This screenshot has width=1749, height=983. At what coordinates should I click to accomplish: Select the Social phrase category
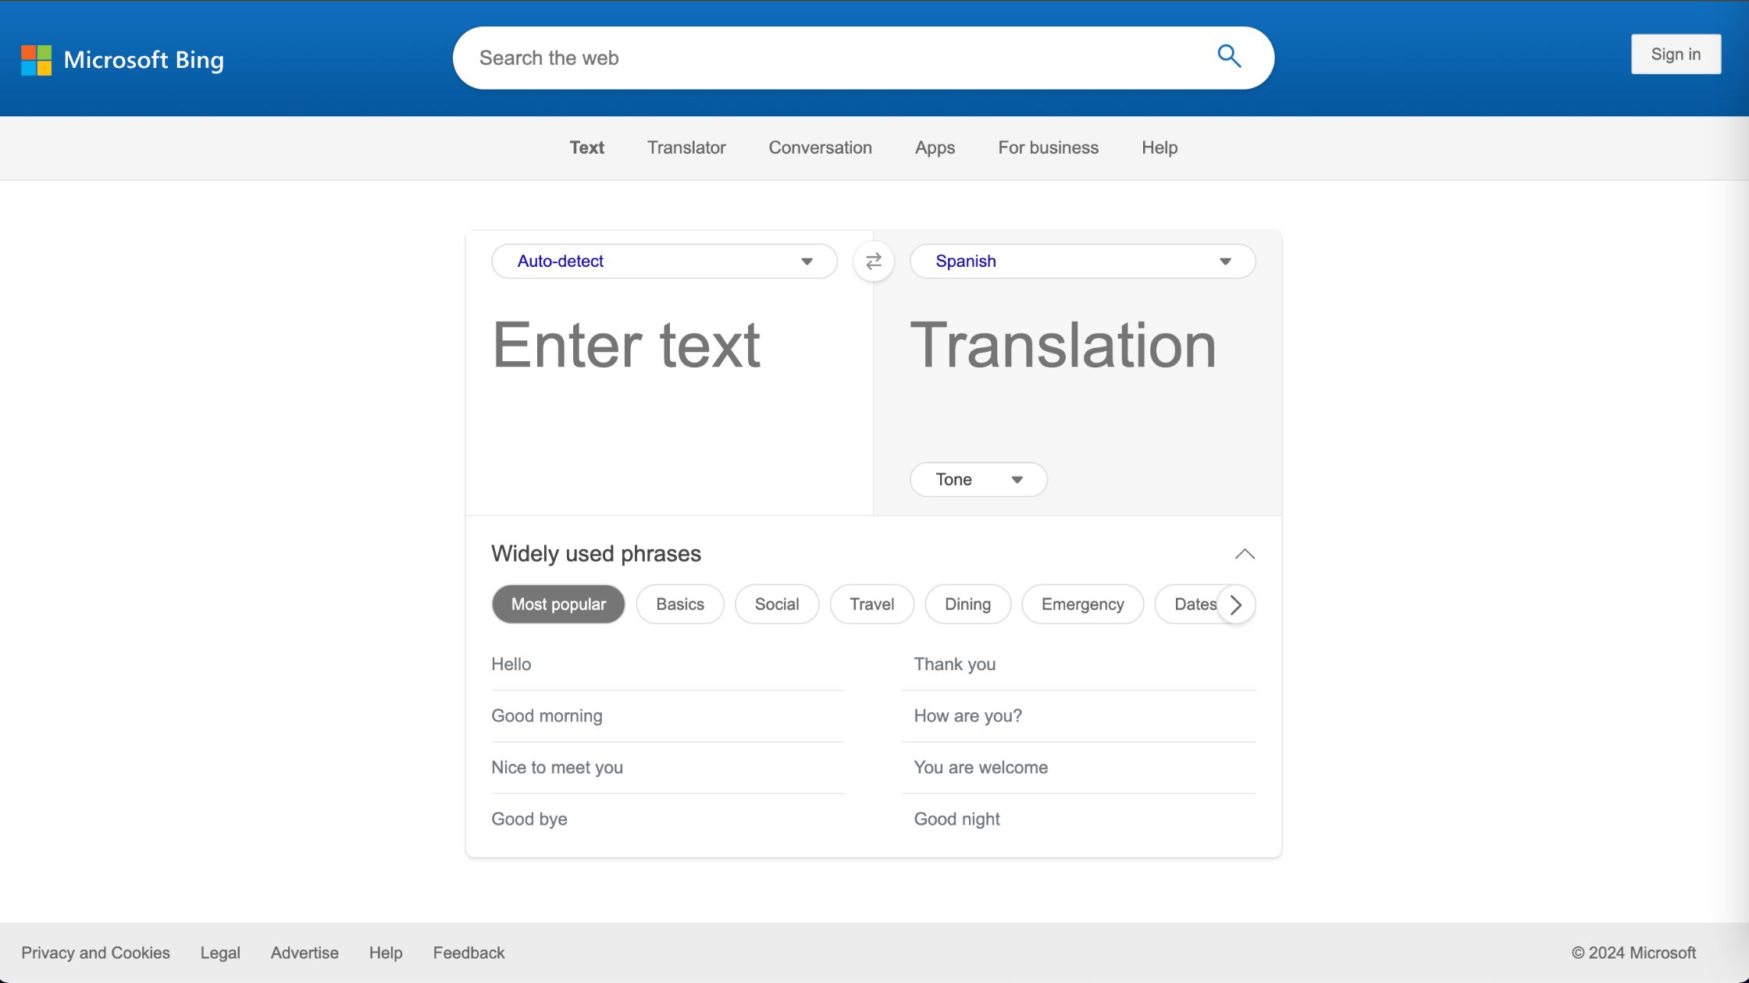[777, 604]
